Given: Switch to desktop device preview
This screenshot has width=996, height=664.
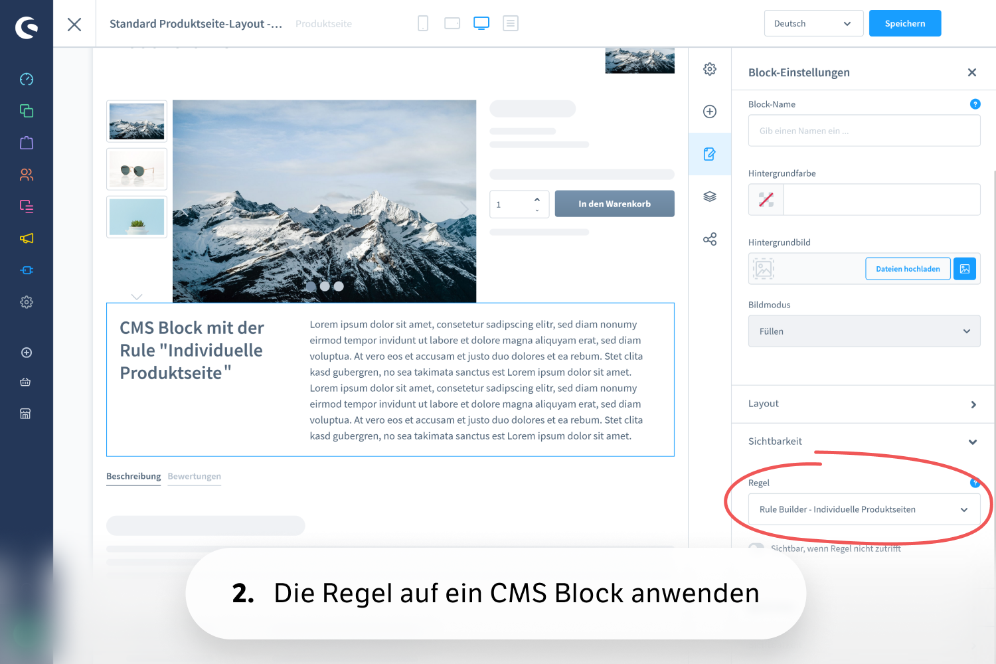Looking at the screenshot, I should tap(481, 23).
